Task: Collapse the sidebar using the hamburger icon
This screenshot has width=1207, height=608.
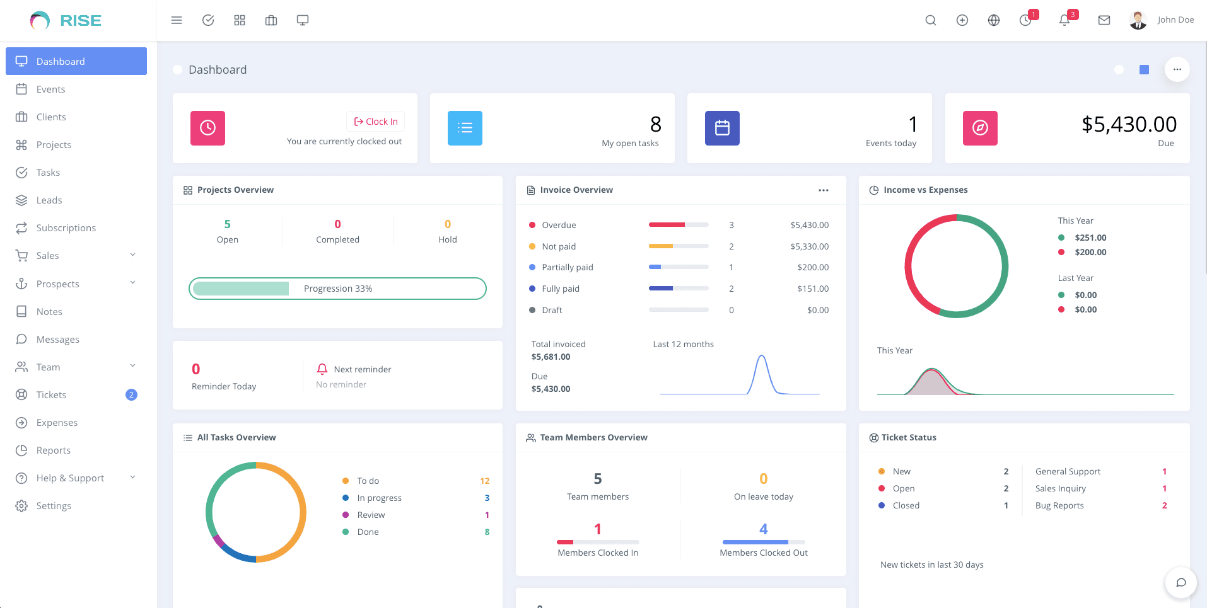Action: click(177, 20)
